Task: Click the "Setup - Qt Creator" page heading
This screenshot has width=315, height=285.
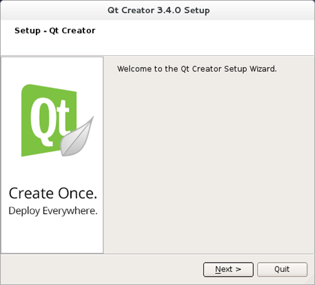Action: pyautogui.click(x=55, y=30)
